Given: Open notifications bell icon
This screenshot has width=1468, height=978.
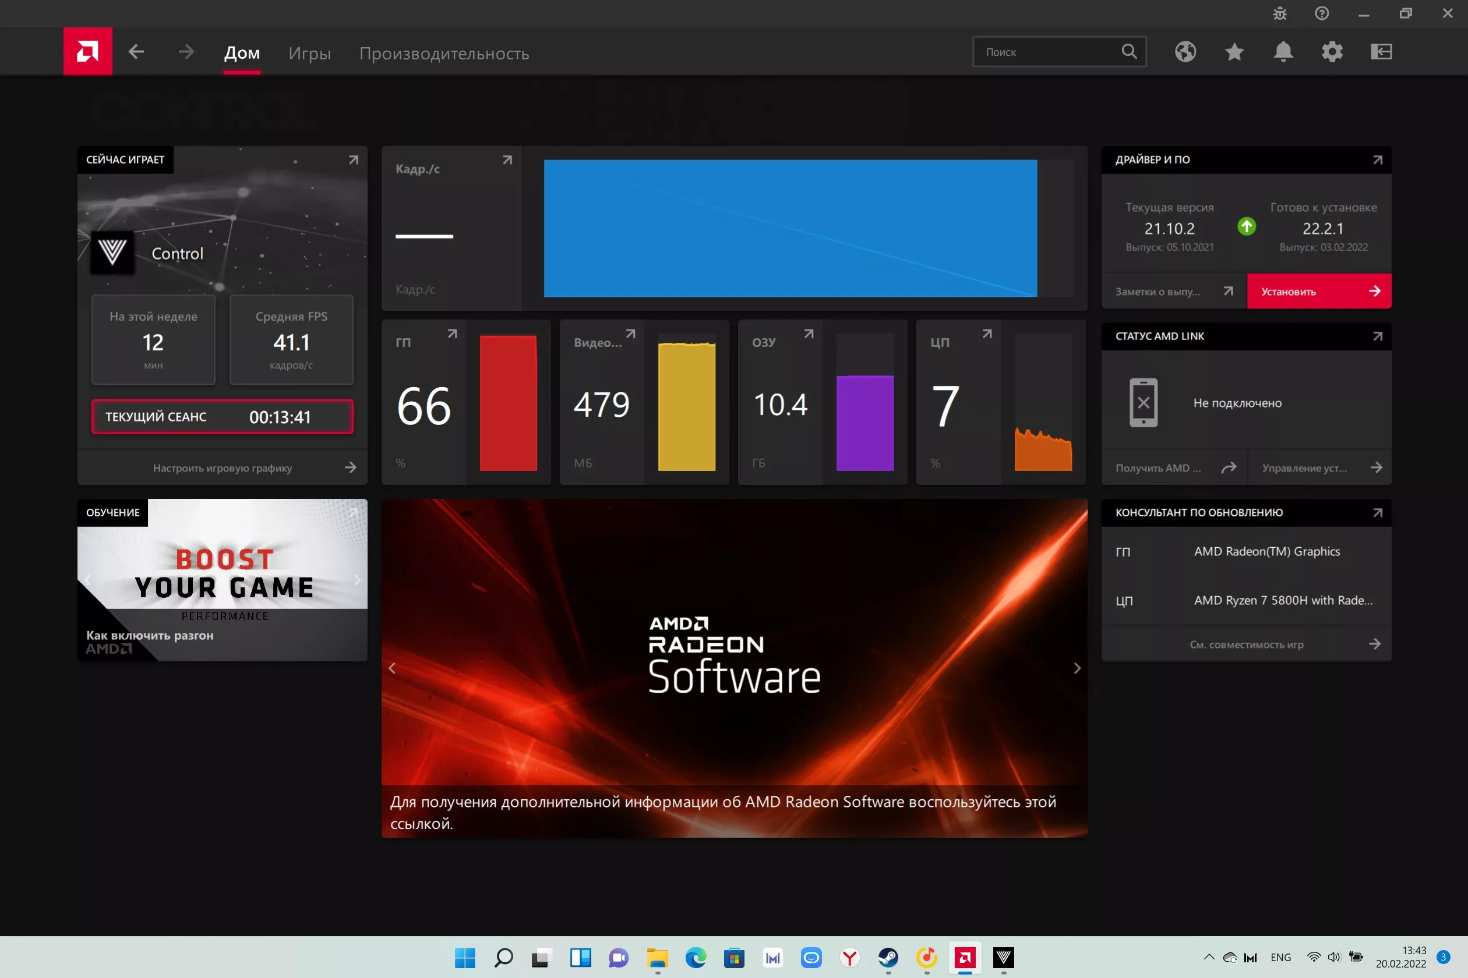Looking at the screenshot, I should 1283,52.
